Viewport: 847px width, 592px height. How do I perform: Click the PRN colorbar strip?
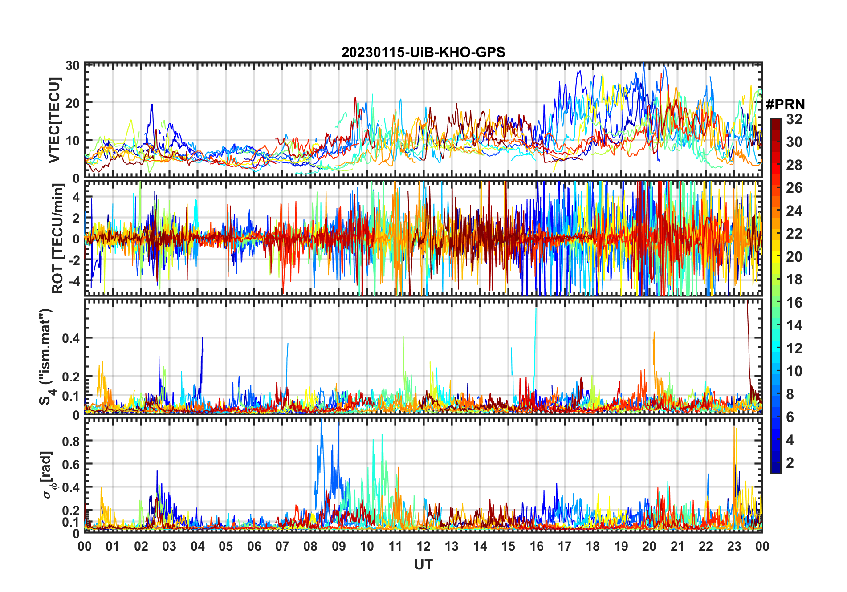point(776,296)
